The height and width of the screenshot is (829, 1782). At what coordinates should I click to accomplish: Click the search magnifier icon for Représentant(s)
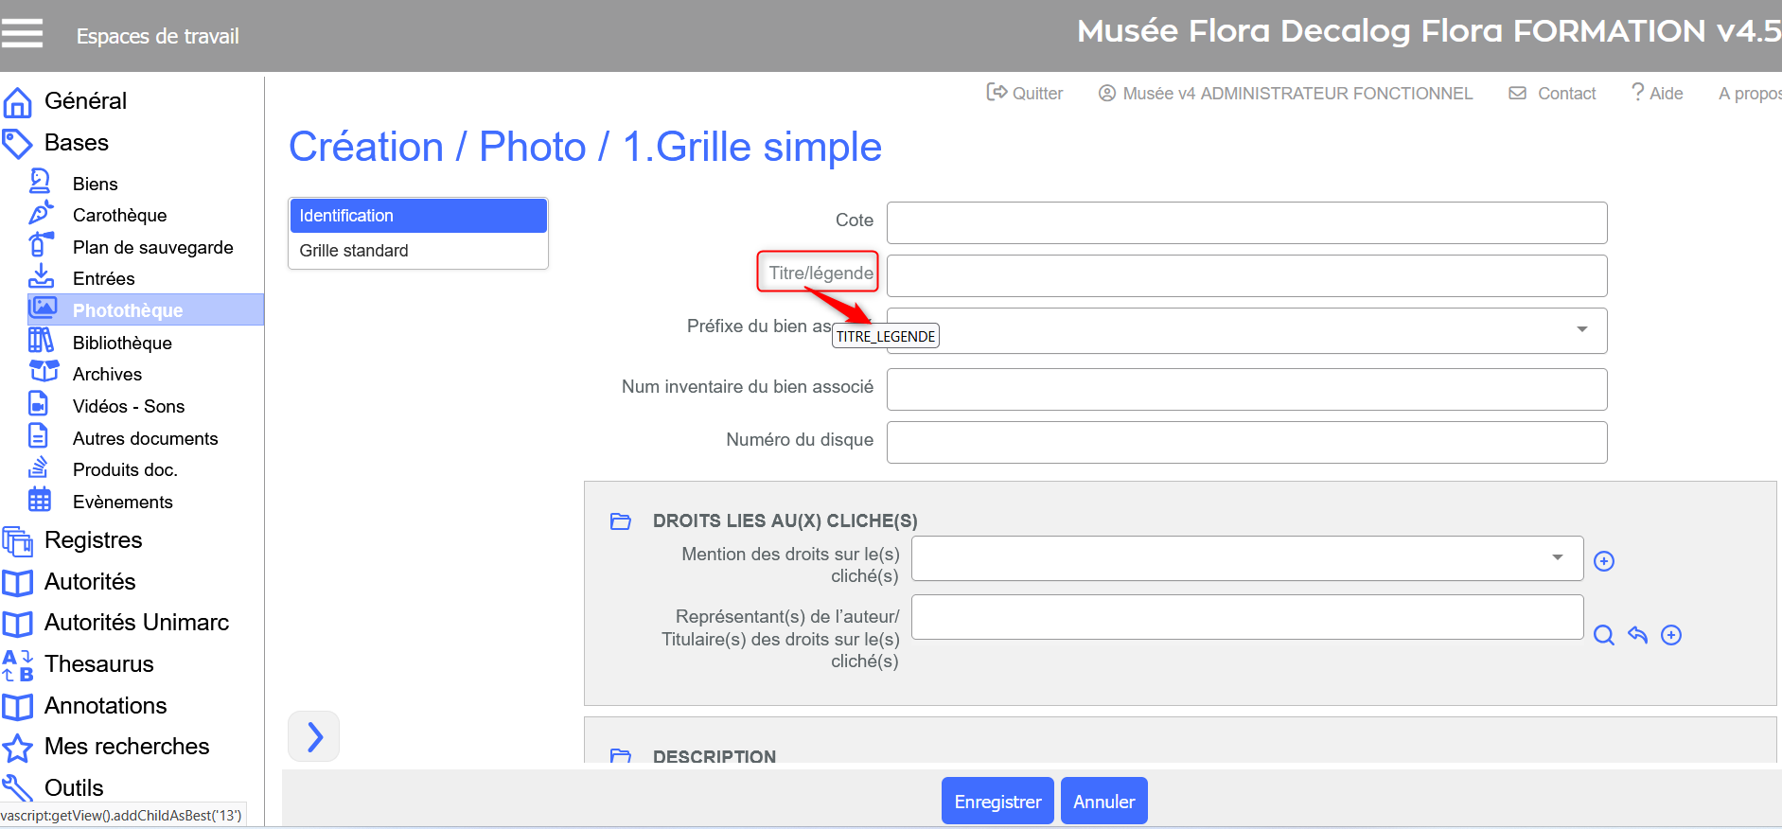click(1603, 635)
